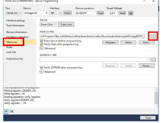Open the Interface dropdown showing ISP
Screen dimensions: 164x123
coord(56,13)
